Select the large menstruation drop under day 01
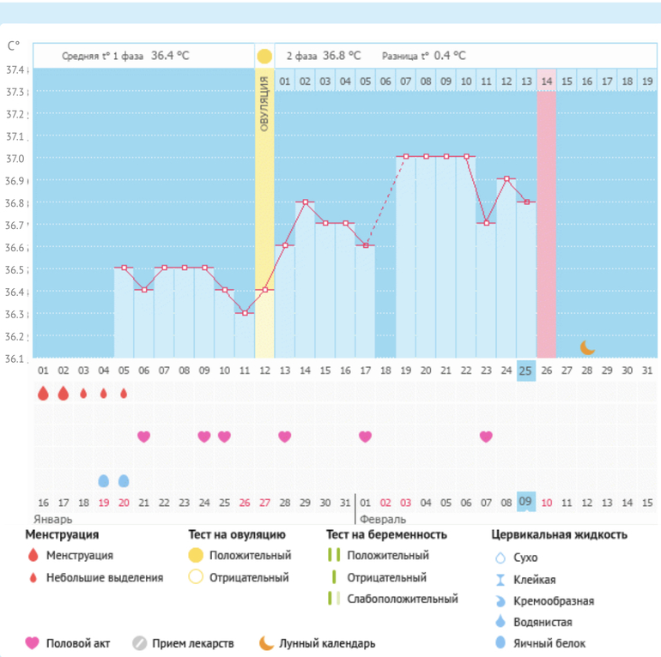Viewport: 661px width, 657px height. point(43,394)
